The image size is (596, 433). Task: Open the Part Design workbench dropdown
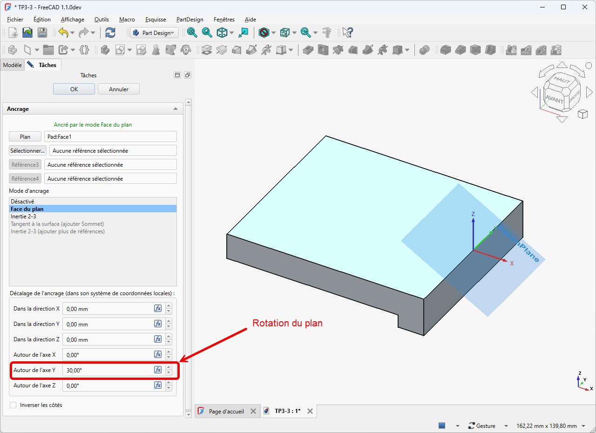click(x=154, y=33)
